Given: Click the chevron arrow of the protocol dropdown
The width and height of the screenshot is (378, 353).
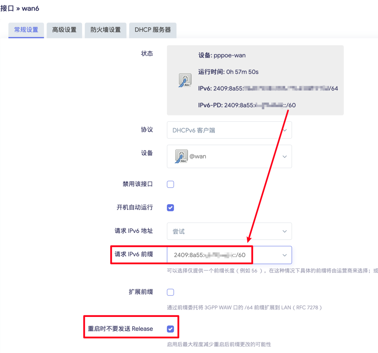Looking at the screenshot, I should point(285,130).
